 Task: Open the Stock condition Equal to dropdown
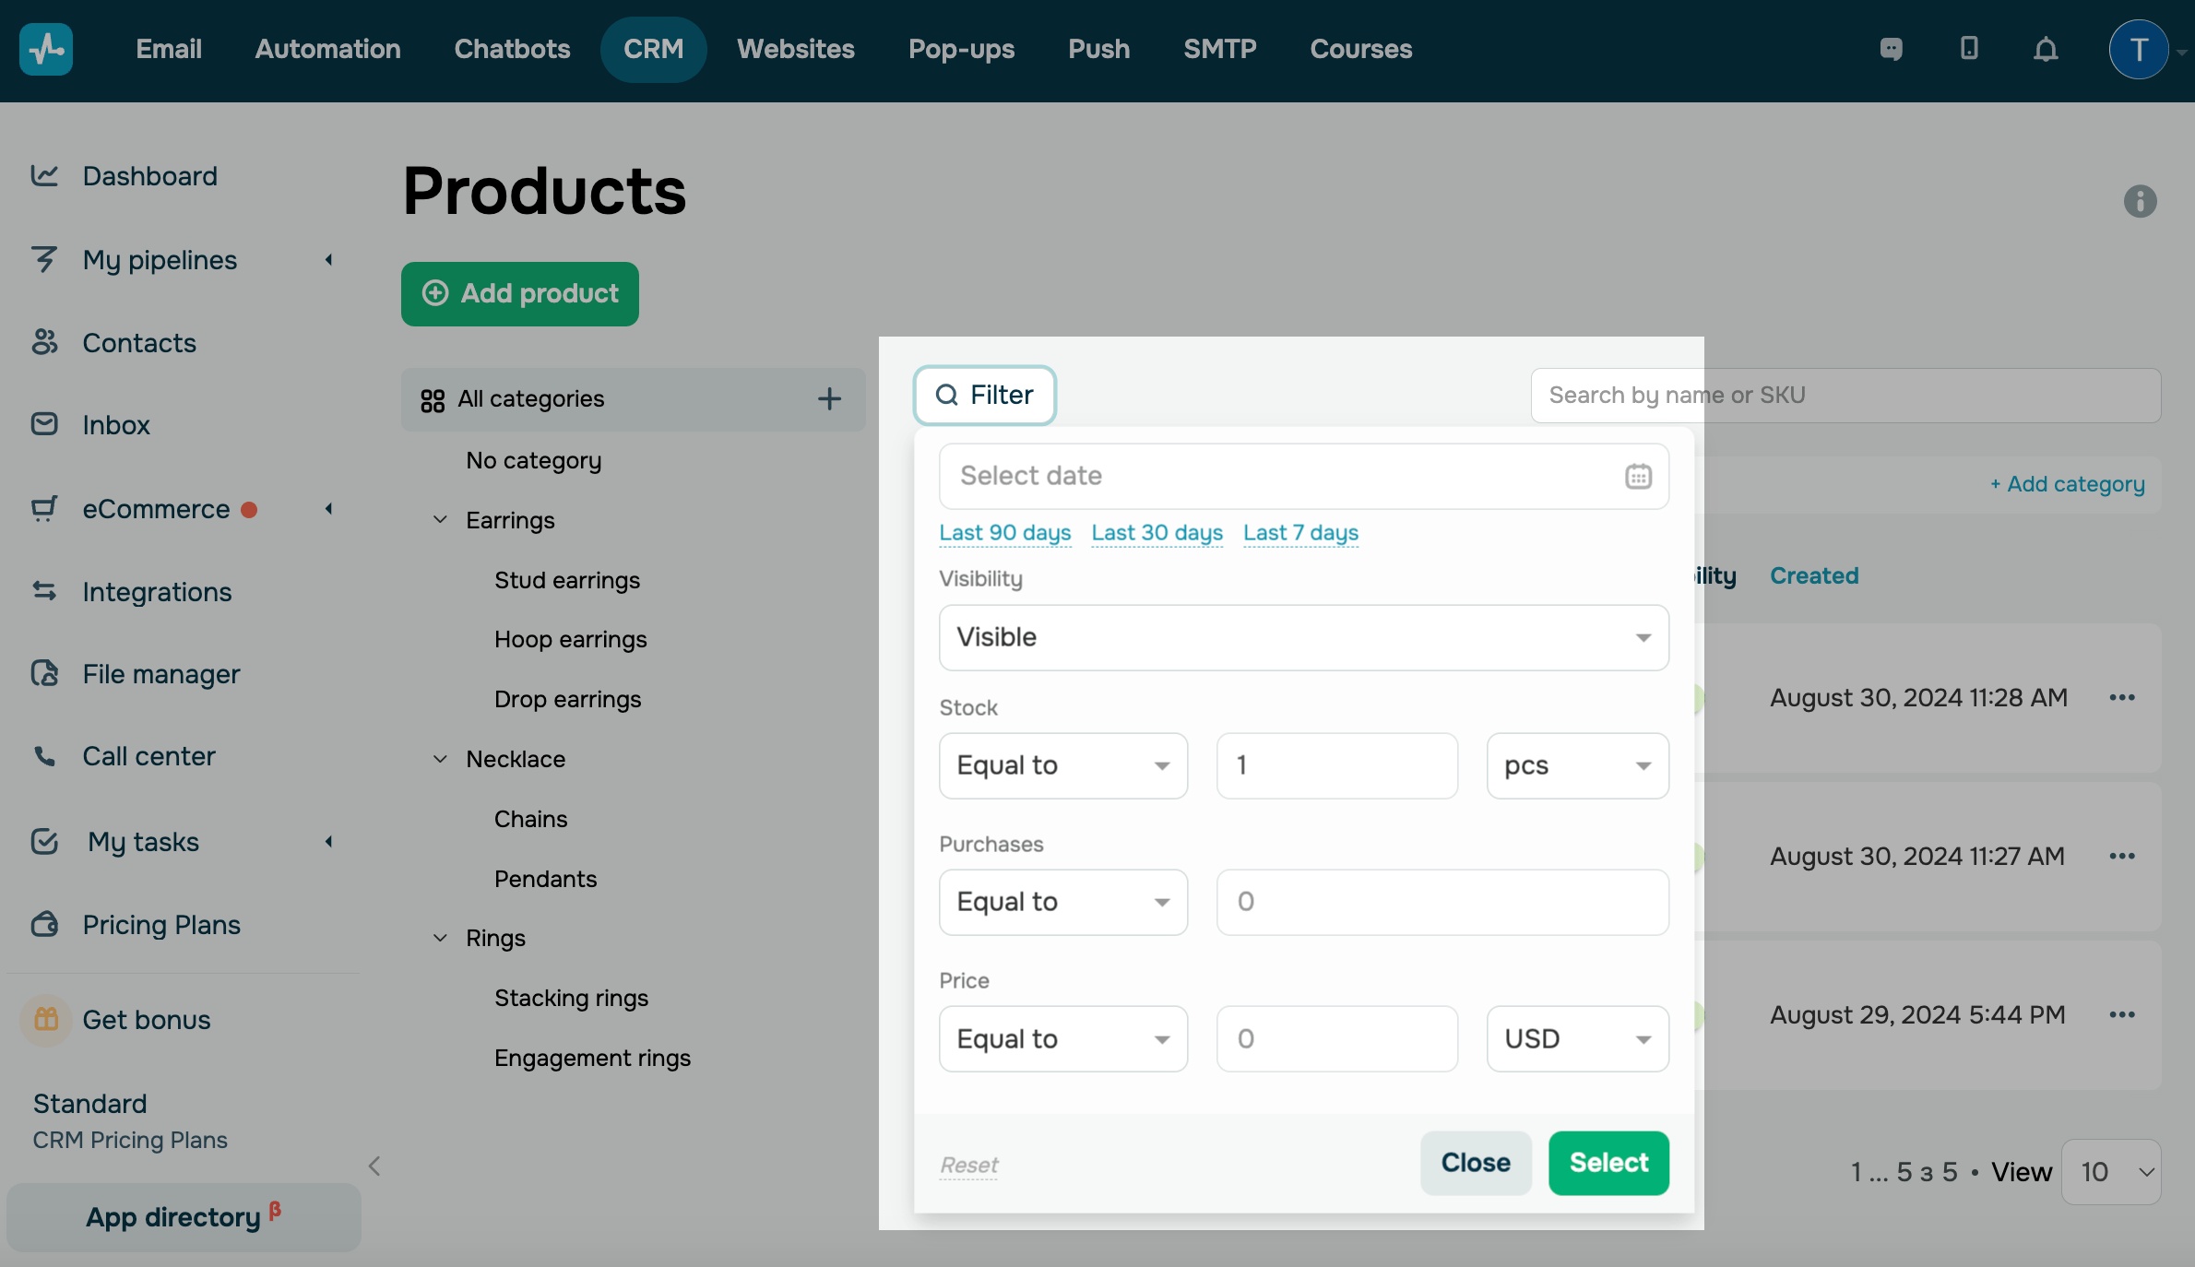(x=1062, y=765)
